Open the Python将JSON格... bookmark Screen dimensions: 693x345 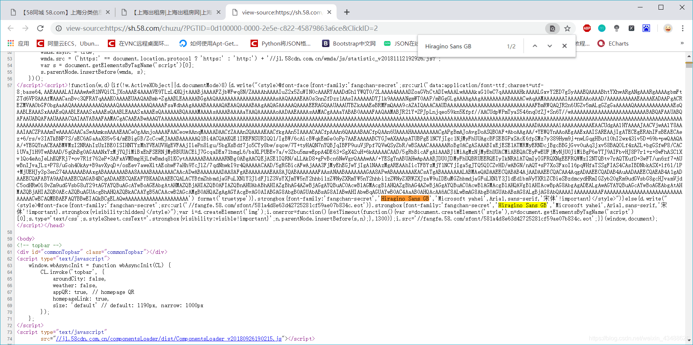click(281, 43)
